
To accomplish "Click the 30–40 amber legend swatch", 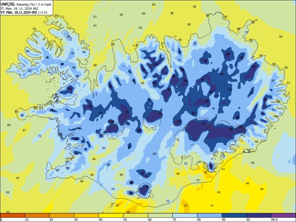I will pyautogui.click(x=86, y=215).
